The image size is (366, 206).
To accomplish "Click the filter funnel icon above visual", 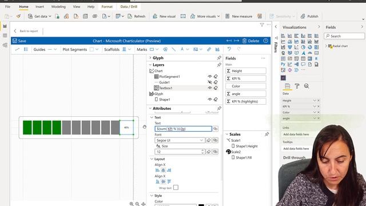I will pyautogui.click(x=262, y=25).
